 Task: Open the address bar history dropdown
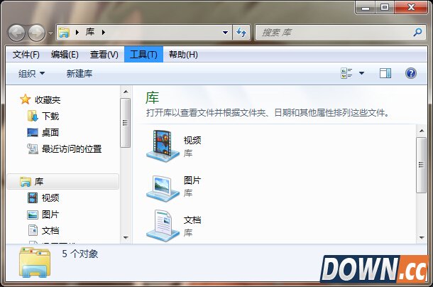pyautogui.click(x=225, y=33)
